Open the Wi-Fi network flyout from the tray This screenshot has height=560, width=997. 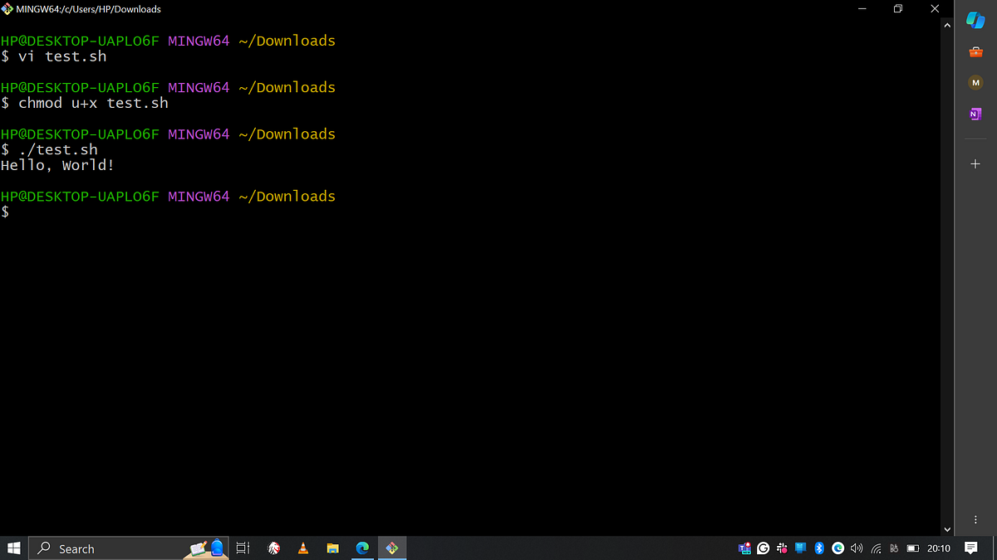[876, 548]
